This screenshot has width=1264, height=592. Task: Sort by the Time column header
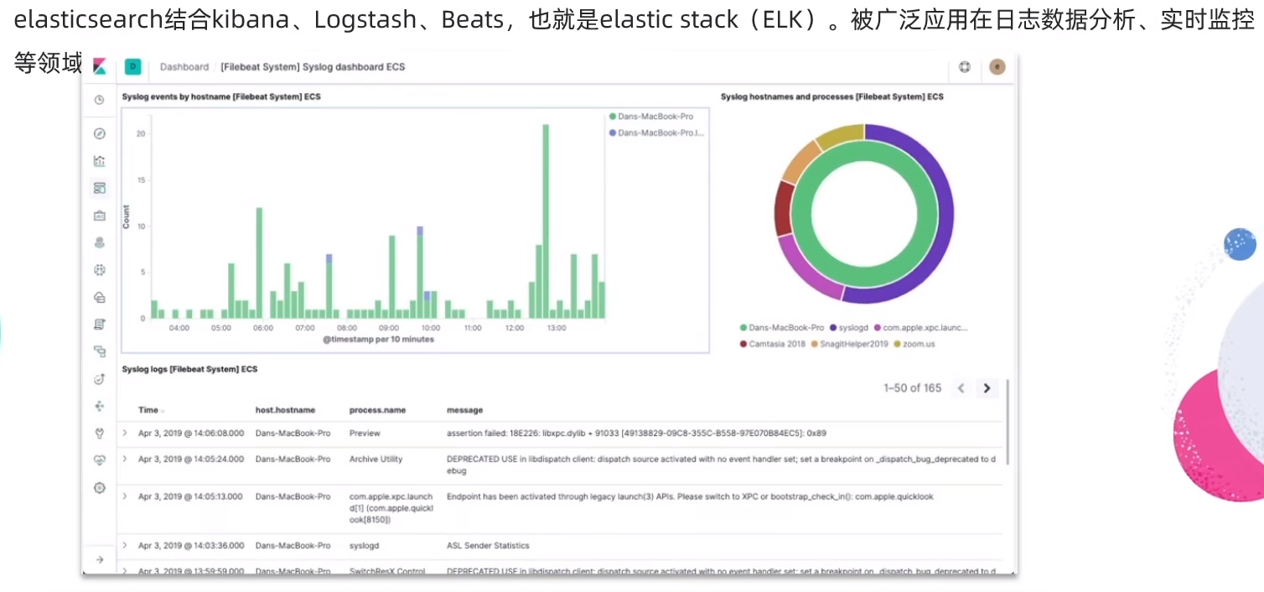pyautogui.click(x=151, y=410)
